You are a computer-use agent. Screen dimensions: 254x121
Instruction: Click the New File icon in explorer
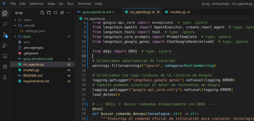pyautogui.click(x=42, y=13)
